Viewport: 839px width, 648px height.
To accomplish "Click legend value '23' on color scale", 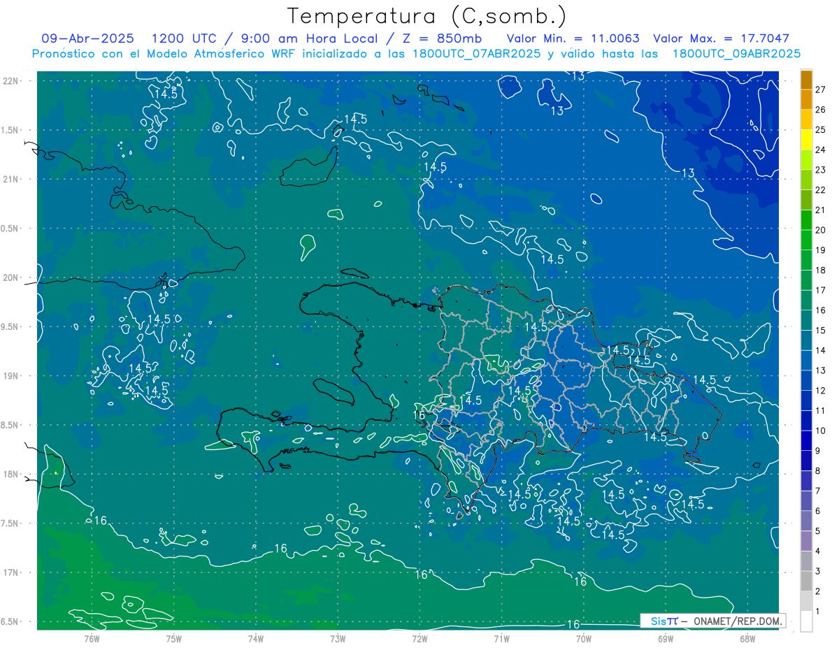I will click(822, 169).
